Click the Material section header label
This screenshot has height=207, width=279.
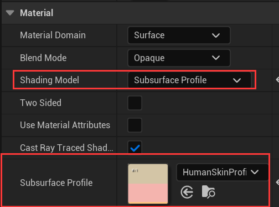click(37, 13)
